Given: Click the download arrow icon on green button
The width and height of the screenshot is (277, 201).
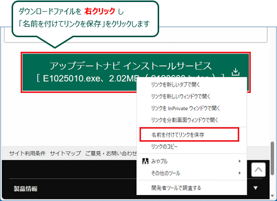Looking at the screenshot, I should tap(236, 72).
